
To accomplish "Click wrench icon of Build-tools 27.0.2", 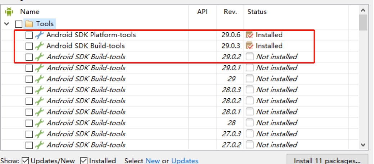I will 39,145.
